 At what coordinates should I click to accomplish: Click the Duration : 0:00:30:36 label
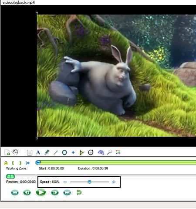93,168
